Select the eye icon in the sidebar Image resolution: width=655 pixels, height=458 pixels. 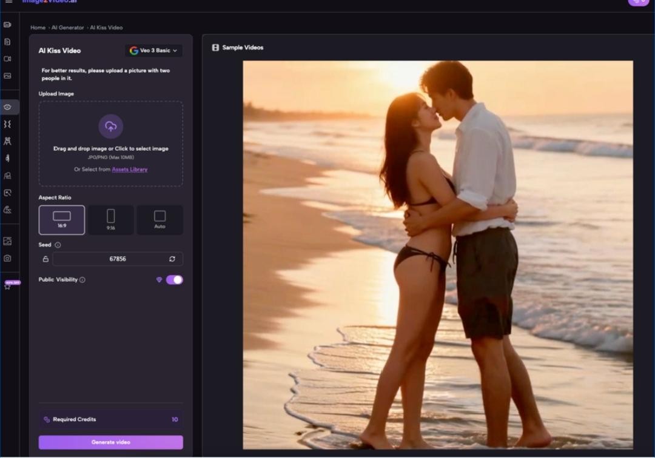[7, 107]
